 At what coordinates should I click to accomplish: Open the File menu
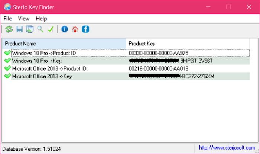point(8,19)
